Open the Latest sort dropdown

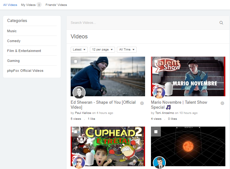pyautogui.click(x=79, y=50)
